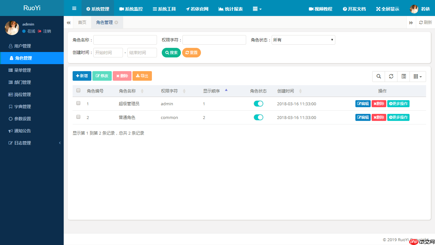Switch to the 首页 tab
This screenshot has width=435, height=245.
(x=82, y=22)
